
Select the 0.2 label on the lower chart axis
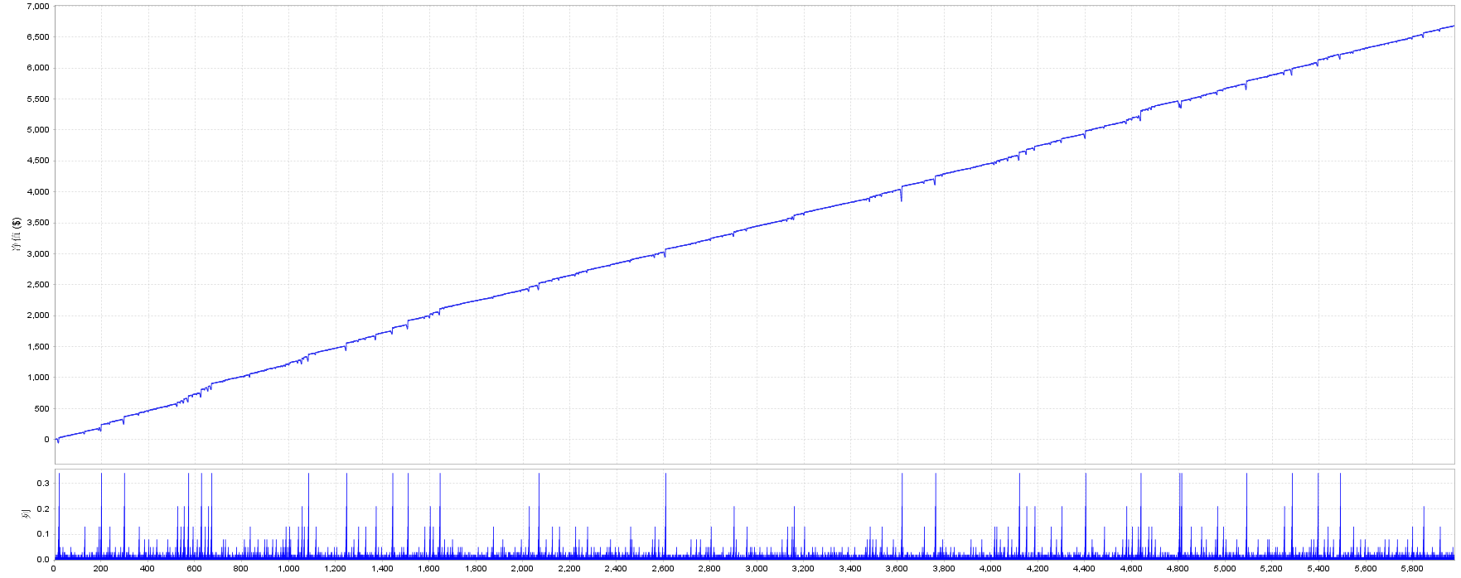click(x=43, y=508)
